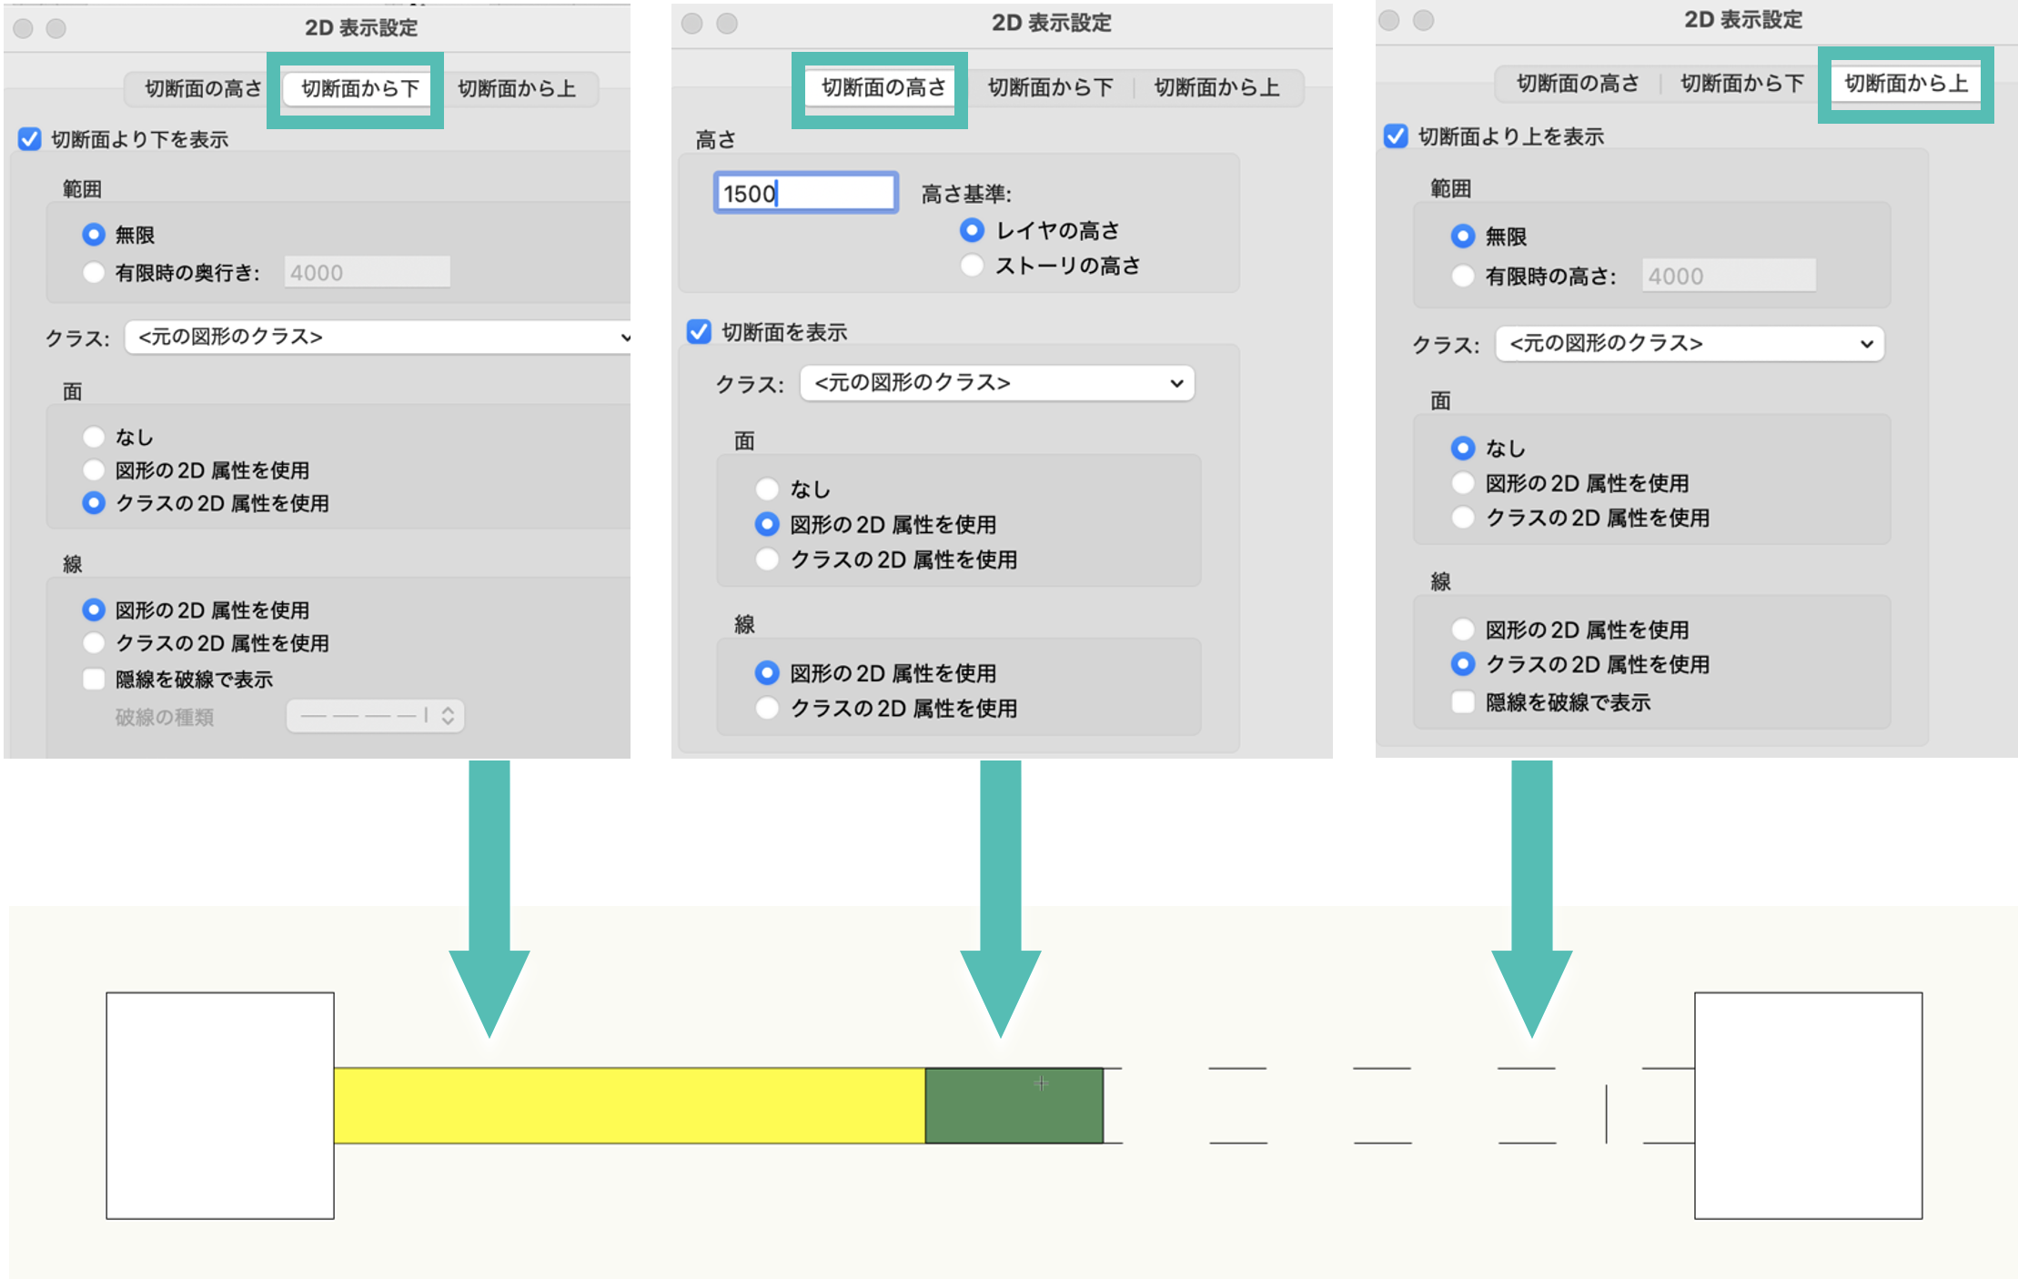Choose 有限時の高さ radio in right dialog
Screen dimensions: 2018x1279
click(x=1463, y=277)
